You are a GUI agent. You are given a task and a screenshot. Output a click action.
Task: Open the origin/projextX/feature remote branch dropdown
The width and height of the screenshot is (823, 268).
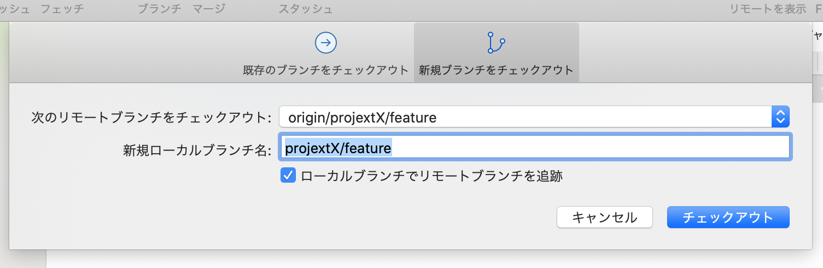(x=534, y=117)
